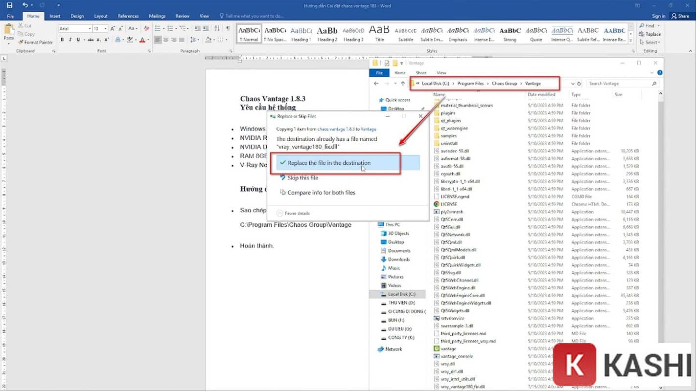Click the bullet list icon

pyautogui.click(x=158, y=29)
